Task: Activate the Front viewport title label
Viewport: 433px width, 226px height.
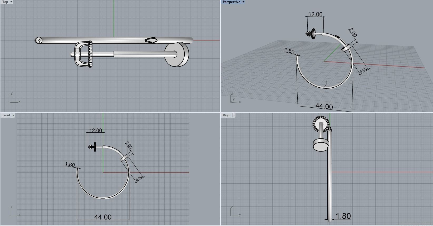Action: pos(6,115)
